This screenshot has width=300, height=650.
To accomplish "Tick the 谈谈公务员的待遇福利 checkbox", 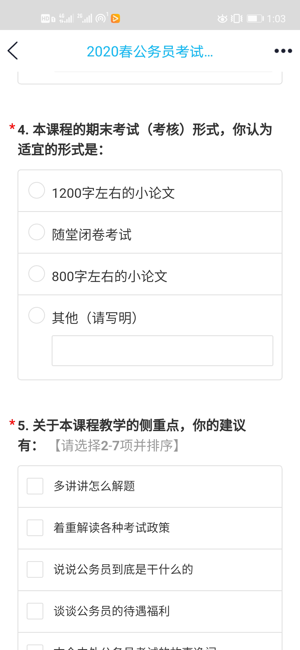I will 35,611.
